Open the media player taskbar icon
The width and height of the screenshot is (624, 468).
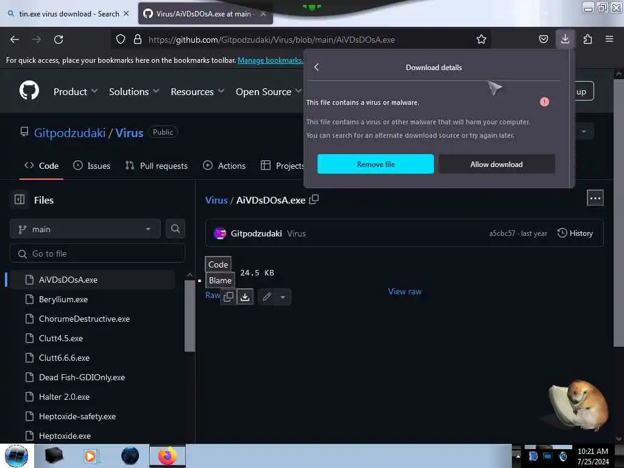(90, 456)
